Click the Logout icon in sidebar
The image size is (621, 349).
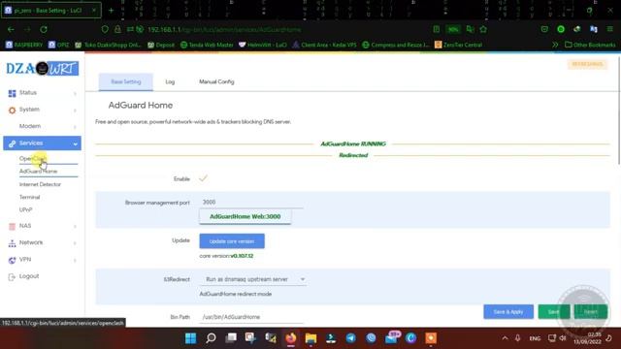point(12,276)
